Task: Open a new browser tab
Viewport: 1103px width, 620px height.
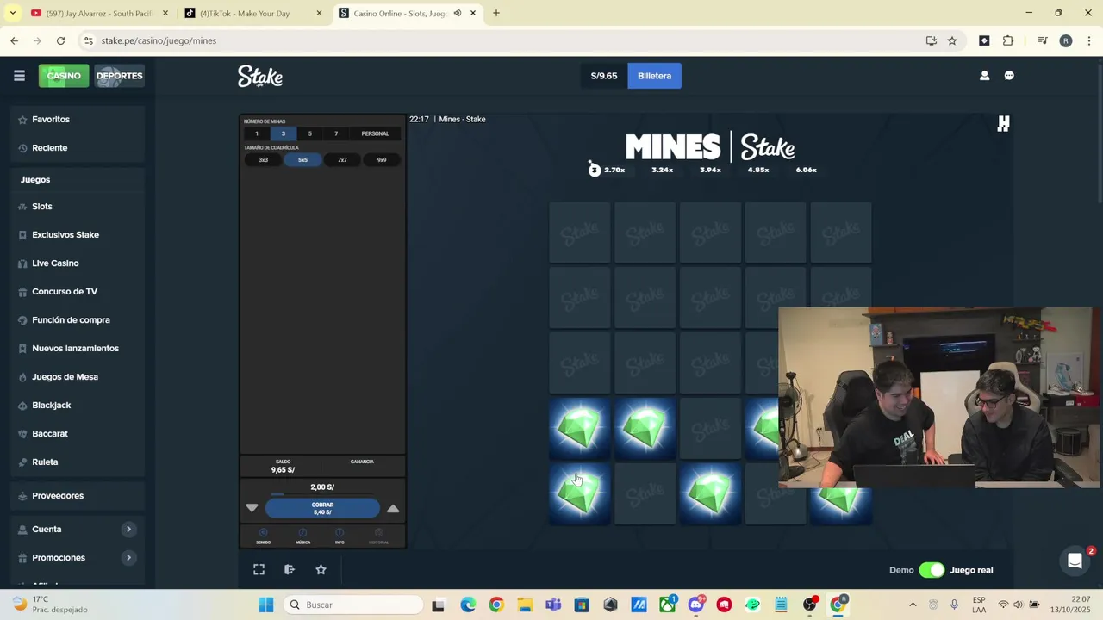Action: (495, 13)
